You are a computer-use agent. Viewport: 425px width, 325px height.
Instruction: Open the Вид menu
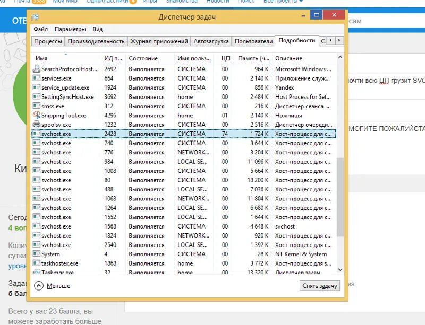[x=98, y=29]
